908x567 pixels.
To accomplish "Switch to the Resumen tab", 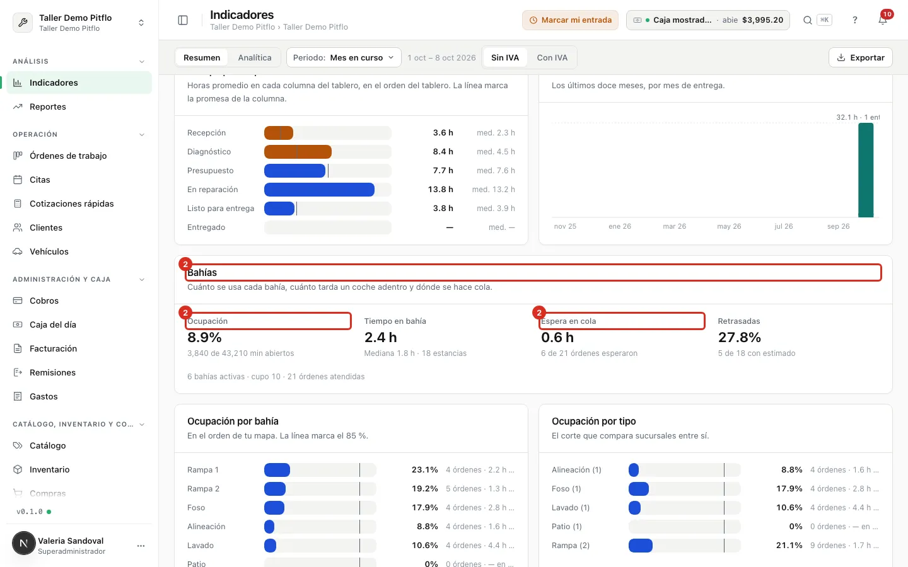I will pyautogui.click(x=202, y=57).
